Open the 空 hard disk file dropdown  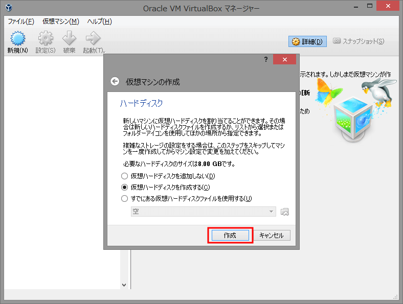pyautogui.click(x=204, y=212)
